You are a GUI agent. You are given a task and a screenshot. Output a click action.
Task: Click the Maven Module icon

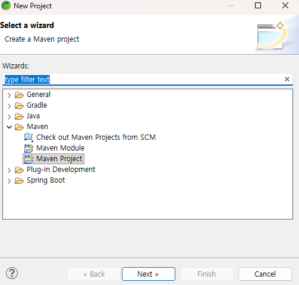(29, 148)
